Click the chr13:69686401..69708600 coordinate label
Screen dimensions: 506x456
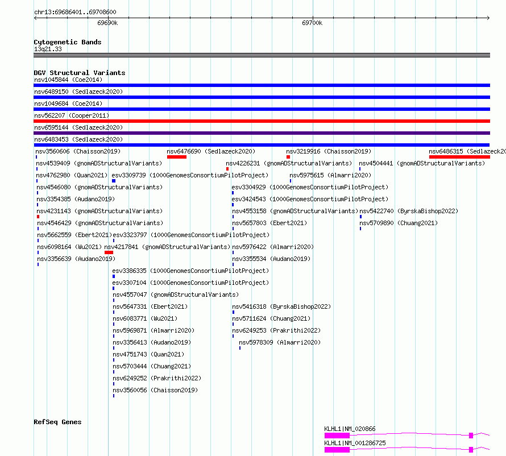coord(75,13)
